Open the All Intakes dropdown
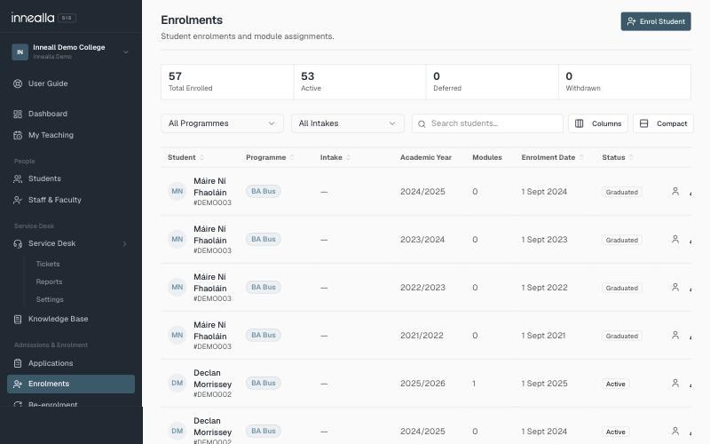Image resolution: width=710 pixels, height=444 pixels. click(x=348, y=123)
